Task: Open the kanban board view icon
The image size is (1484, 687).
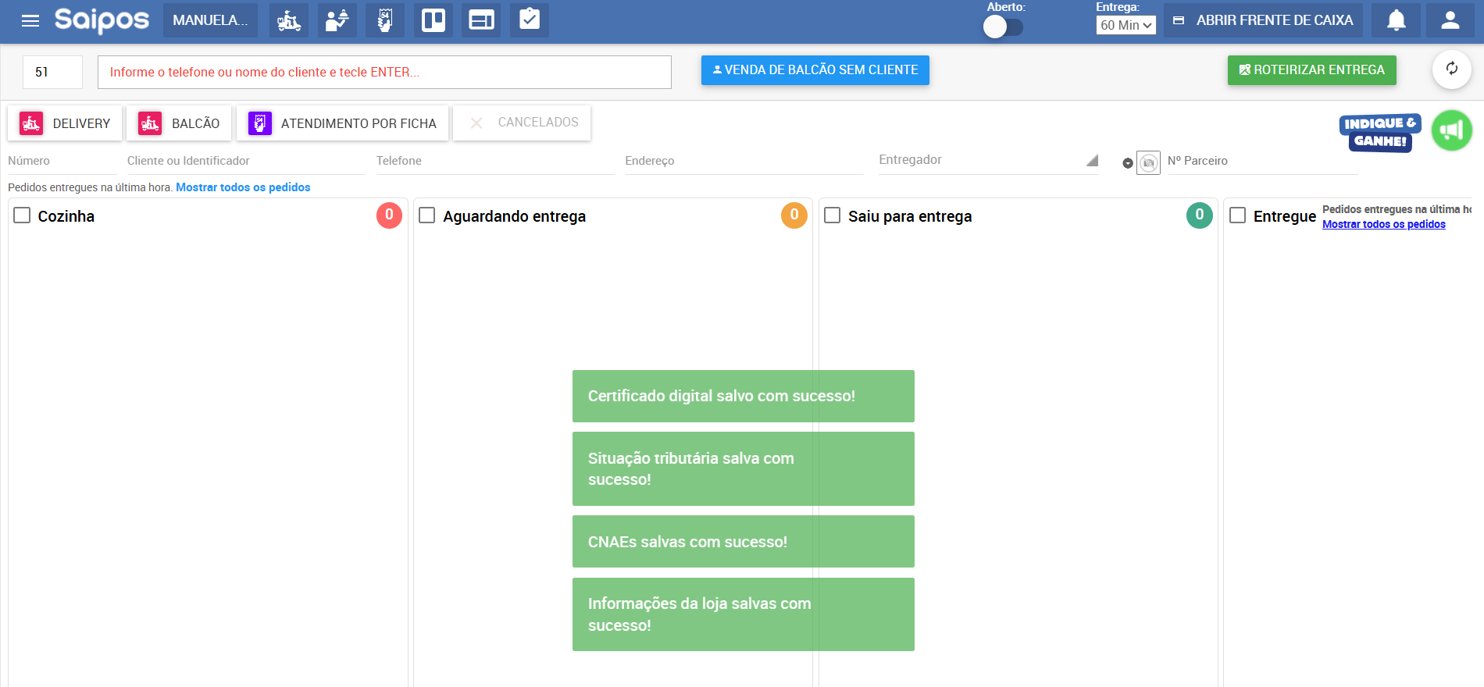Action: click(x=433, y=20)
